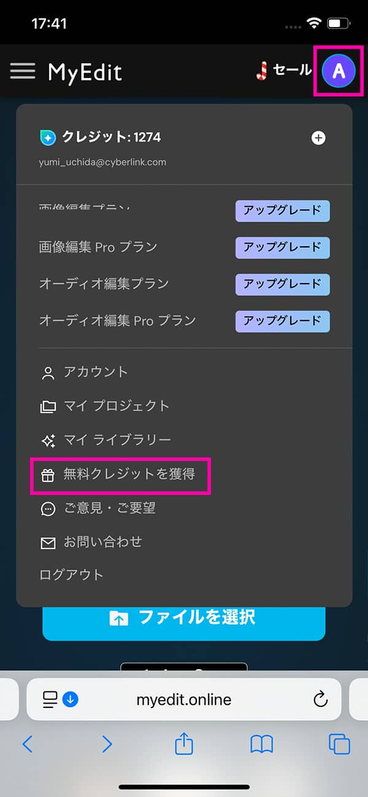
Task: Tap the Safari share icon
Action: [x=183, y=744]
